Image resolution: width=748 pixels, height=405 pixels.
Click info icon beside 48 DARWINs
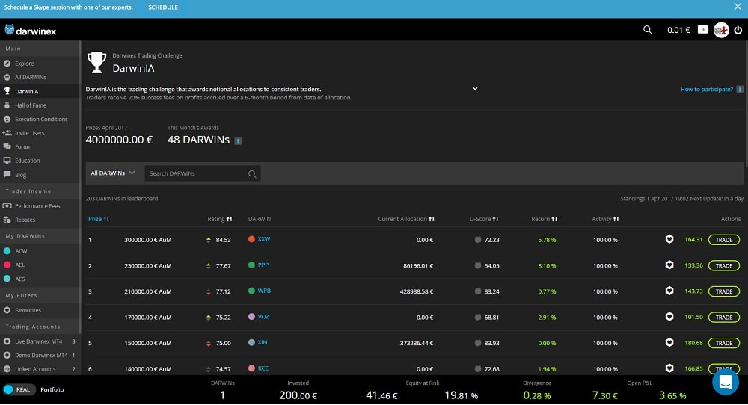coord(238,140)
